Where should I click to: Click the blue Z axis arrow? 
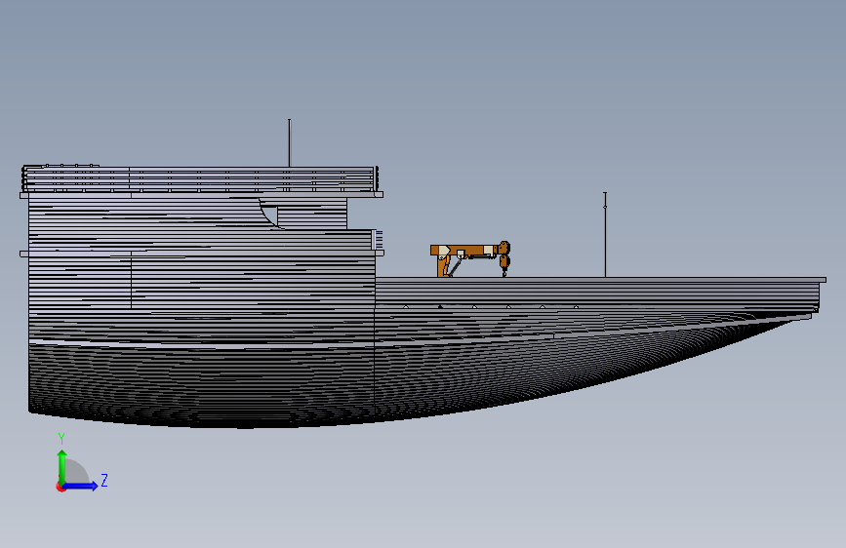click(80, 486)
